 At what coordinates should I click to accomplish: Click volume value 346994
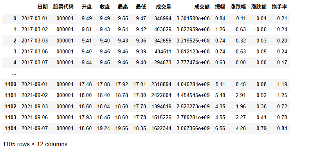point(163,18)
